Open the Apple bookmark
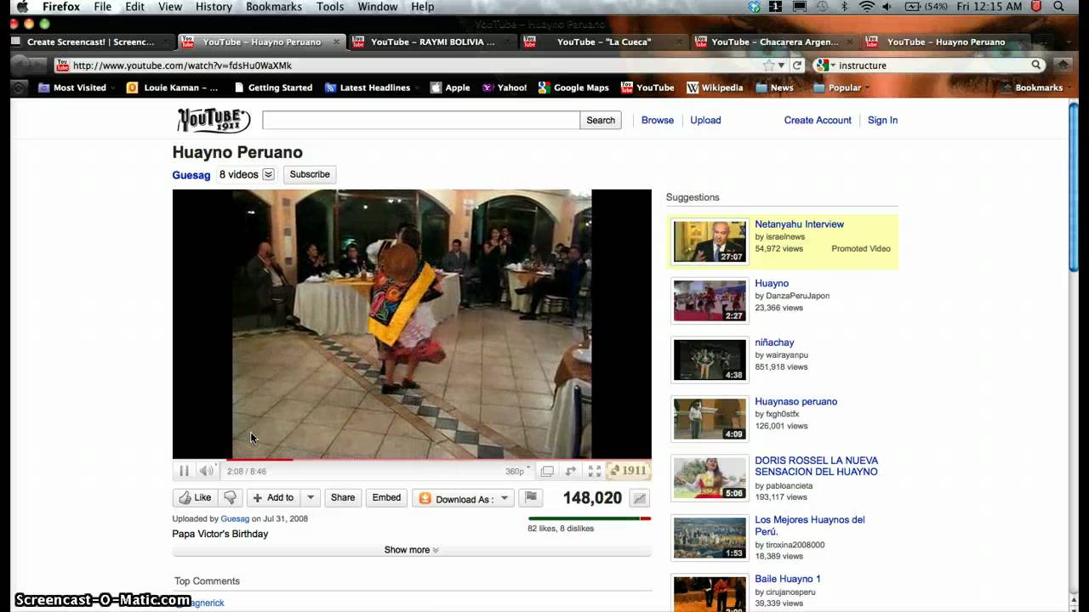1089x612 pixels. [450, 88]
